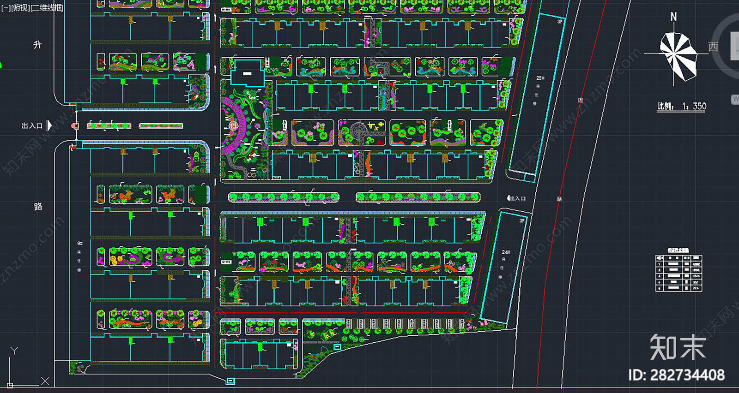739x393 pixels.
Task: Select the 路 road name character
Action: (38, 206)
